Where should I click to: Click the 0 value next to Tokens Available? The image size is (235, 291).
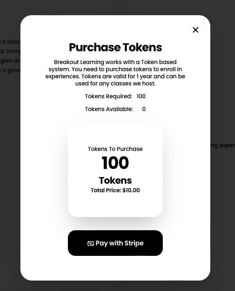coord(144,109)
